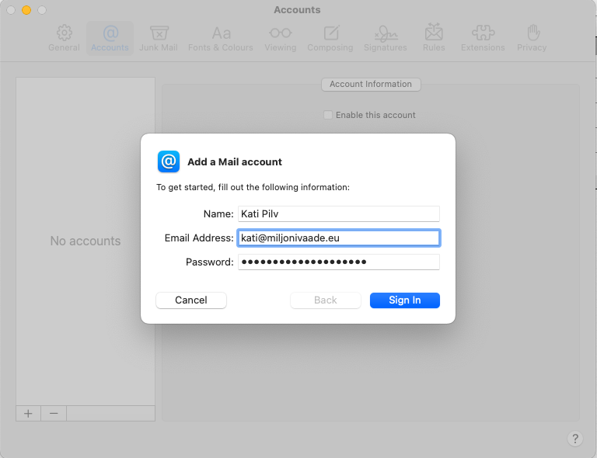The height and width of the screenshot is (458, 597).
Task: Open the Composing preferences pane
Action: pyautogui.click(x=330, y=38)
